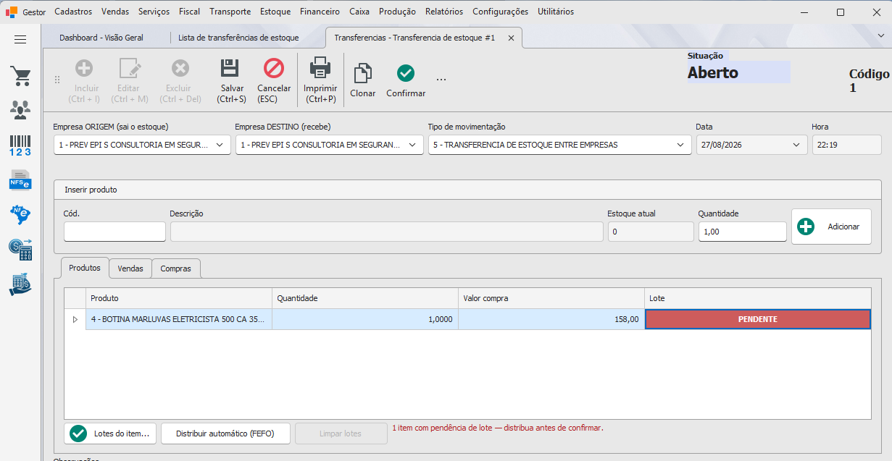Open the NFS-e sidebar icon
This screenshot has width=892, height=461.
(20, 179)
